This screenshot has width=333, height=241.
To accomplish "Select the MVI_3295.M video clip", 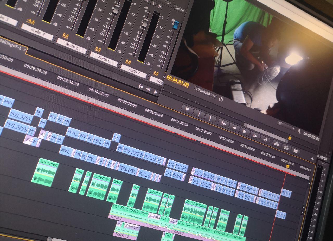I will (x=133, y=152).
